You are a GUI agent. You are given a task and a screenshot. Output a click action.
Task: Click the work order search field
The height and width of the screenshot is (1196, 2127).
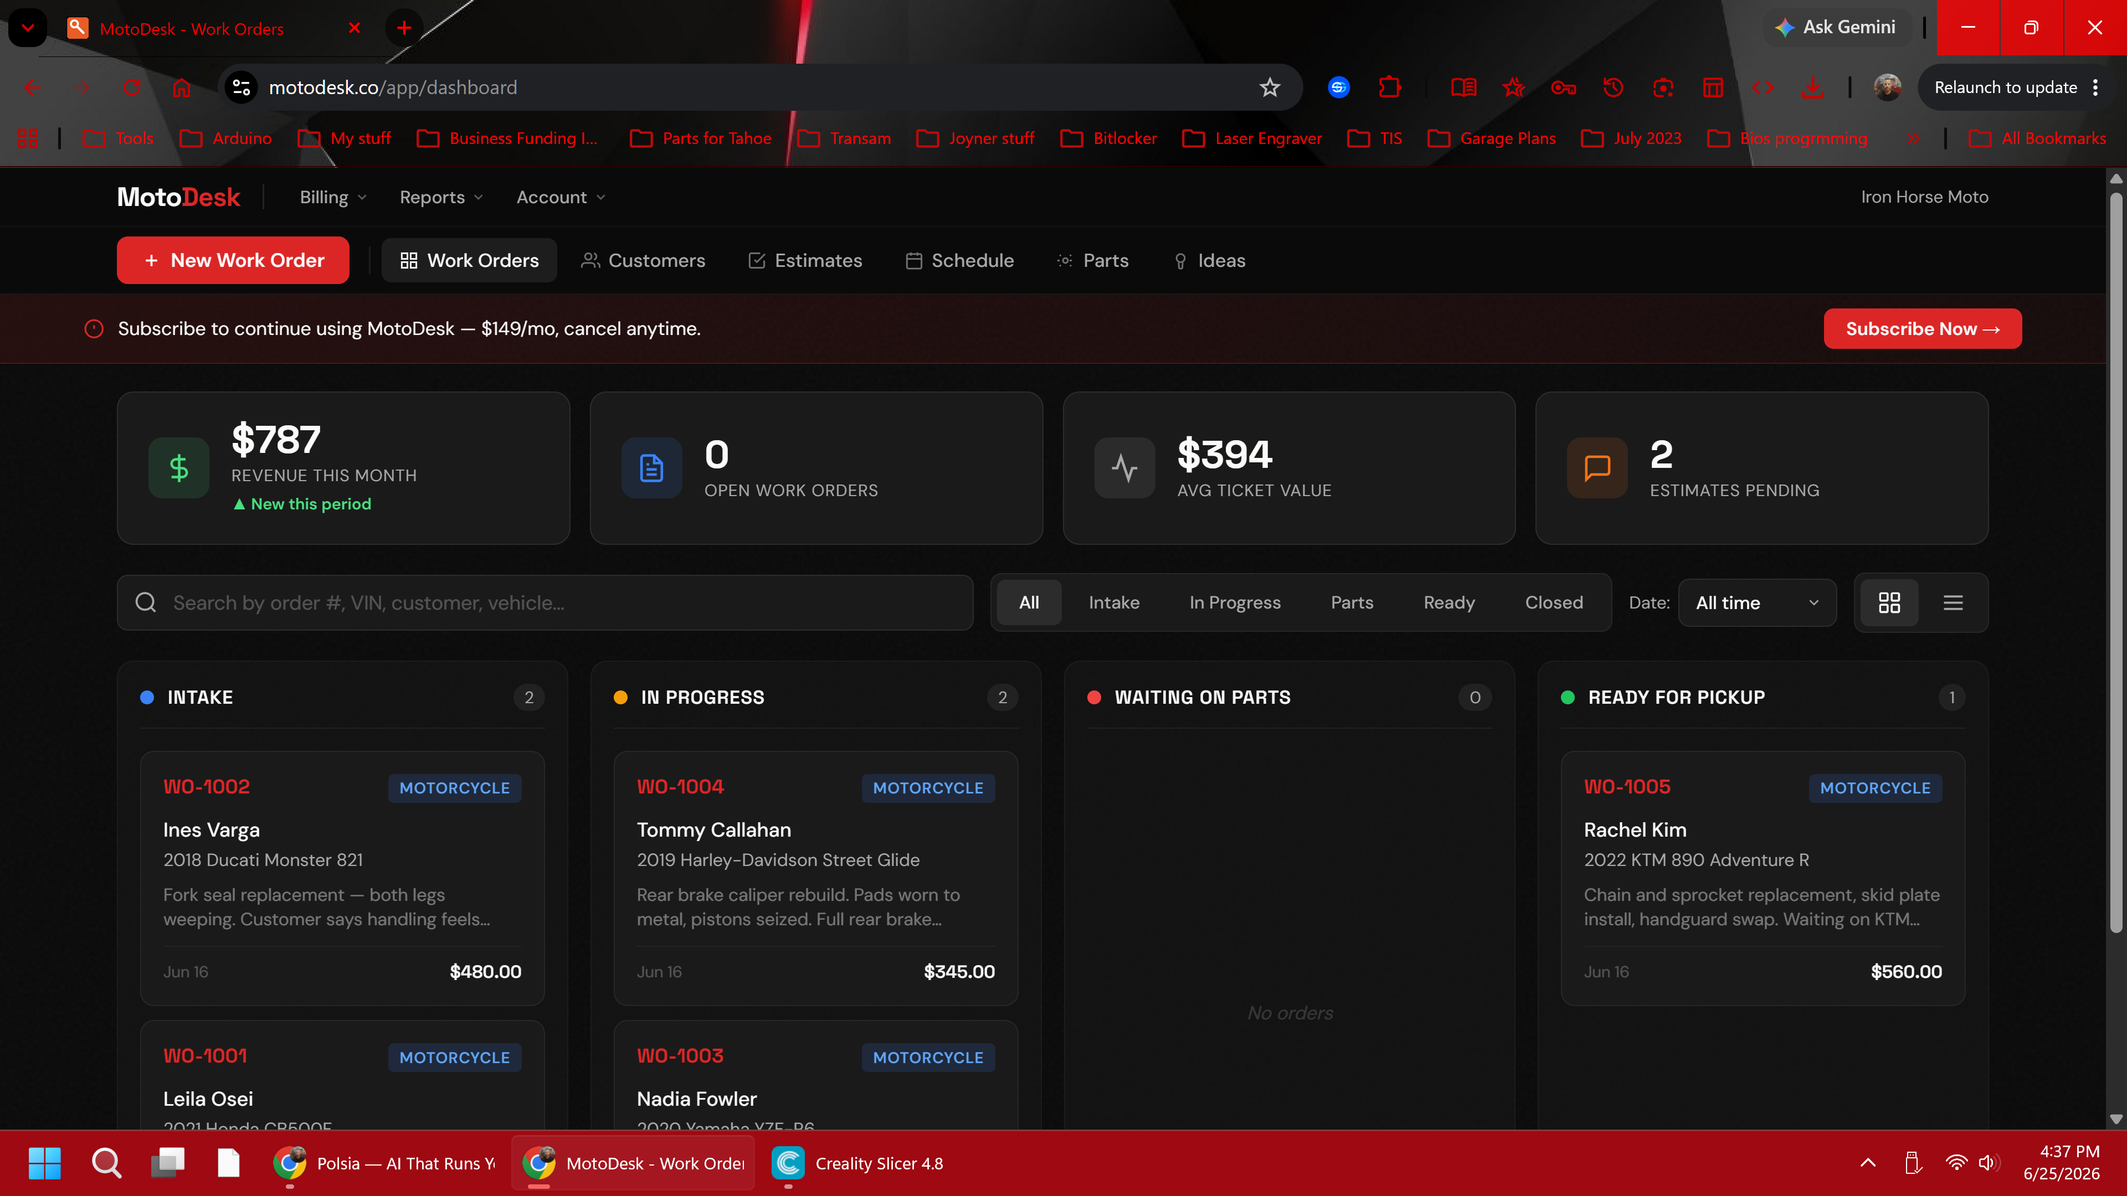point(545,602)
